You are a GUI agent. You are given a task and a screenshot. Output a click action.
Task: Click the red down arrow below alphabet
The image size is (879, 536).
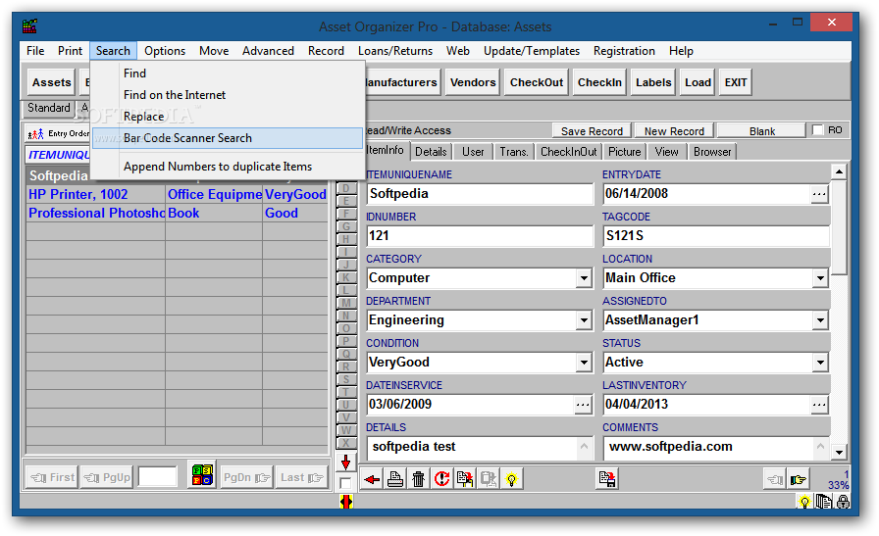tap(346, 463)
